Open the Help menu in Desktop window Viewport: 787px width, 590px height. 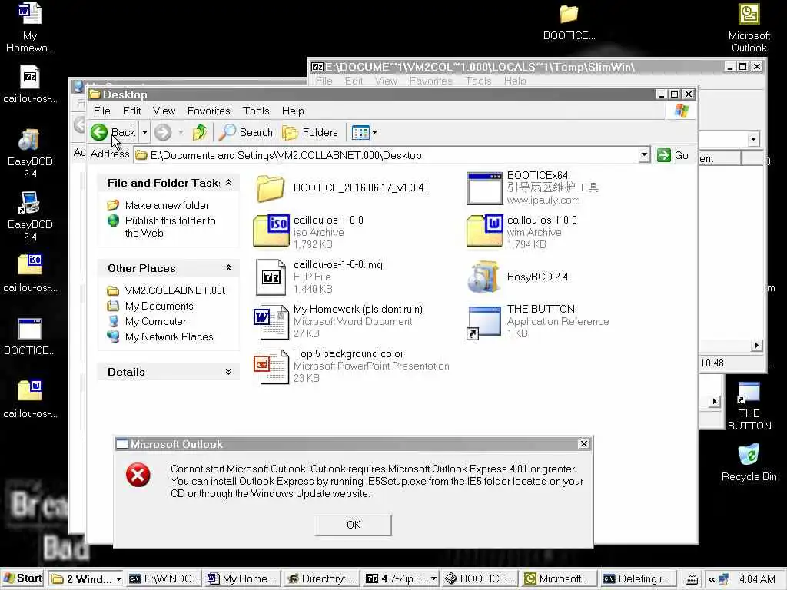pos(293,111)
